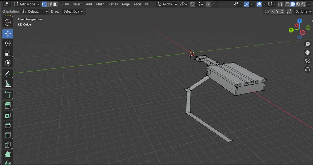Switch to Material Preview shading
This screenshot has width=313, height=165.
point(298,4)
